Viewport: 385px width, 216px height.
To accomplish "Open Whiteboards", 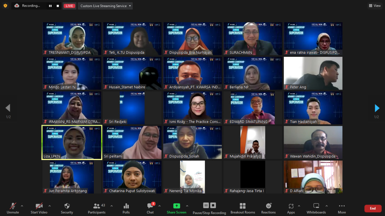I will [316, 208].
